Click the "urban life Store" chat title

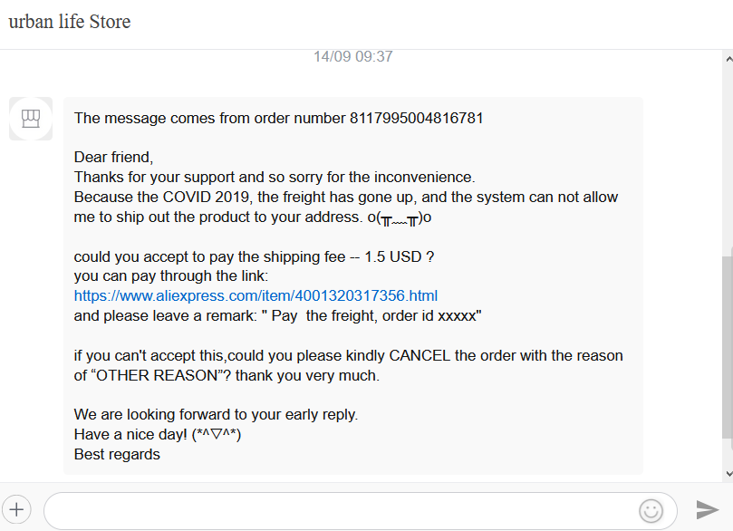coord(70,22)
